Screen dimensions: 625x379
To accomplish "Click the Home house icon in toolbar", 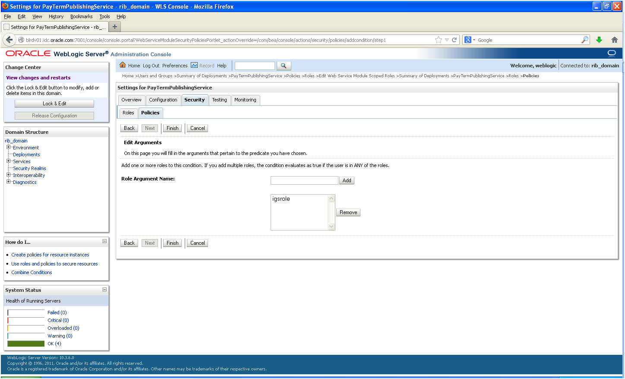I will click(123, 65).
